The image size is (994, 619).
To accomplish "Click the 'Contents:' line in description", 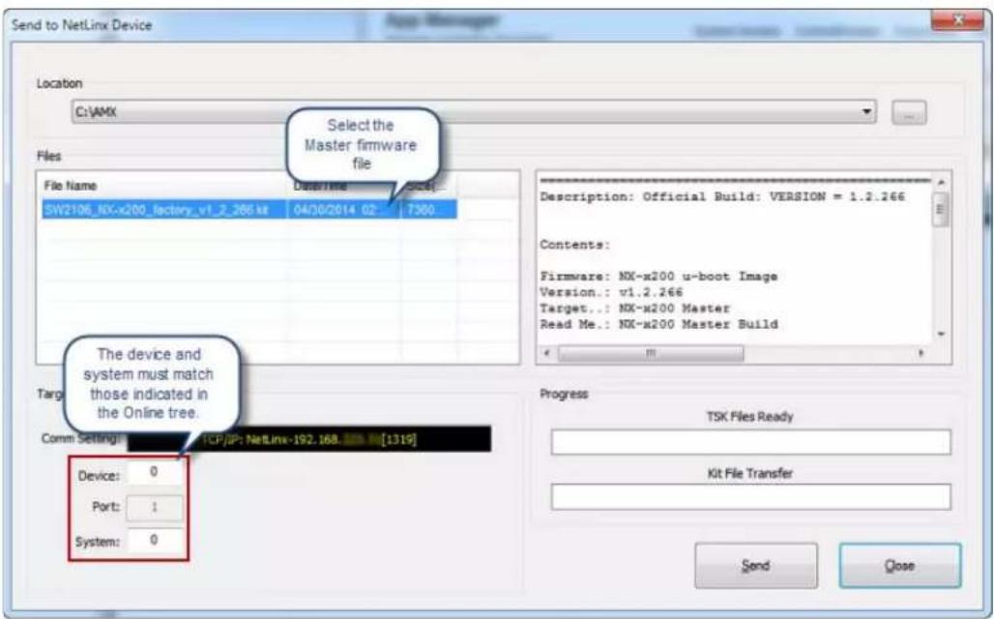I will click(x=575, y=245).
